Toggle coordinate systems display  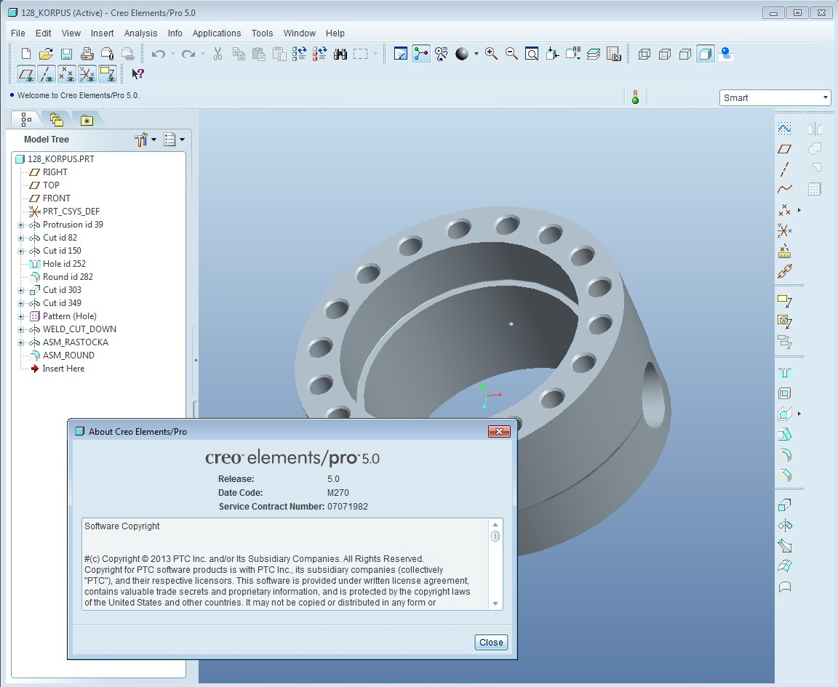(x=87, y=74)
